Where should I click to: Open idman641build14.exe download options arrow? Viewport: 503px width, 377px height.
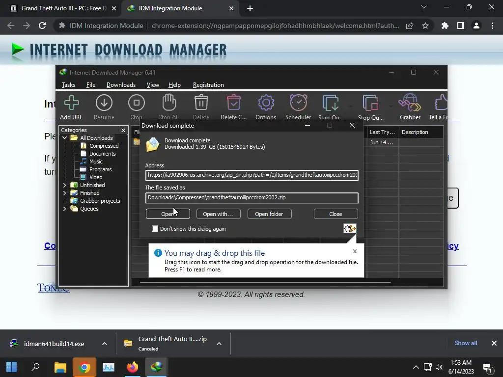(105, 344)
